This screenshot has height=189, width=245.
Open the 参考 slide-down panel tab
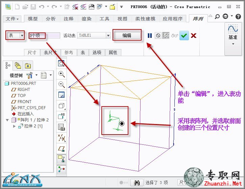click(69, 52)
